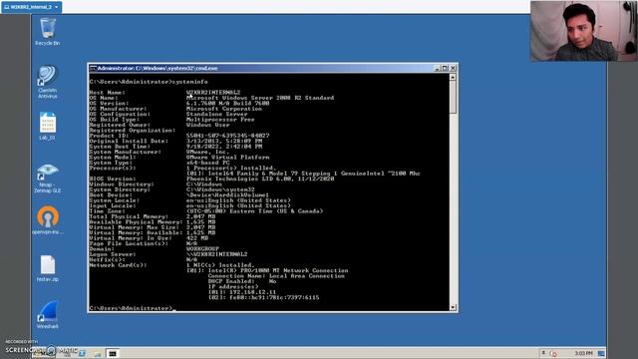The height and width of the screenshot is (359, 638).
Task: Click the 'DHCP Enabled: No' line
Action: point(242,281)
